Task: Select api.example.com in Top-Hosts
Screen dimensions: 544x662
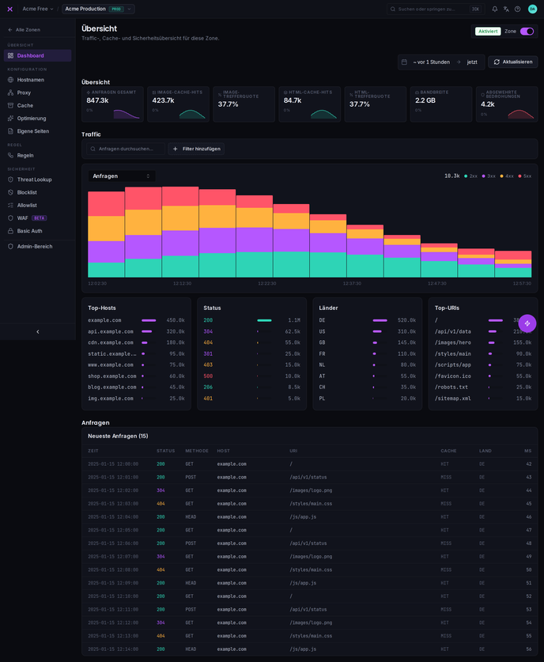Action: pos(136,331)
